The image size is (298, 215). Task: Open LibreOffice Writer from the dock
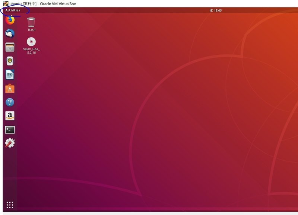[10, 74]
